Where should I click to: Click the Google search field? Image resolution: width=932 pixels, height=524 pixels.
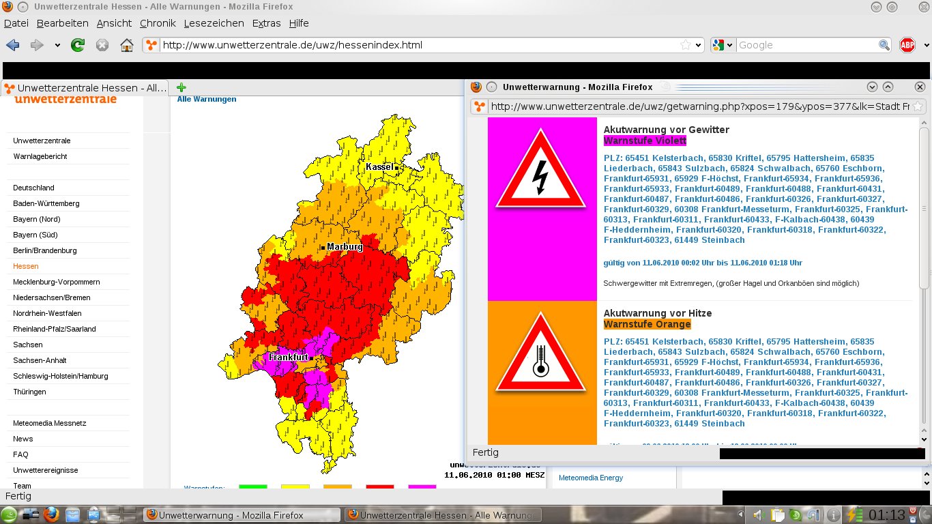pos(807,45)
